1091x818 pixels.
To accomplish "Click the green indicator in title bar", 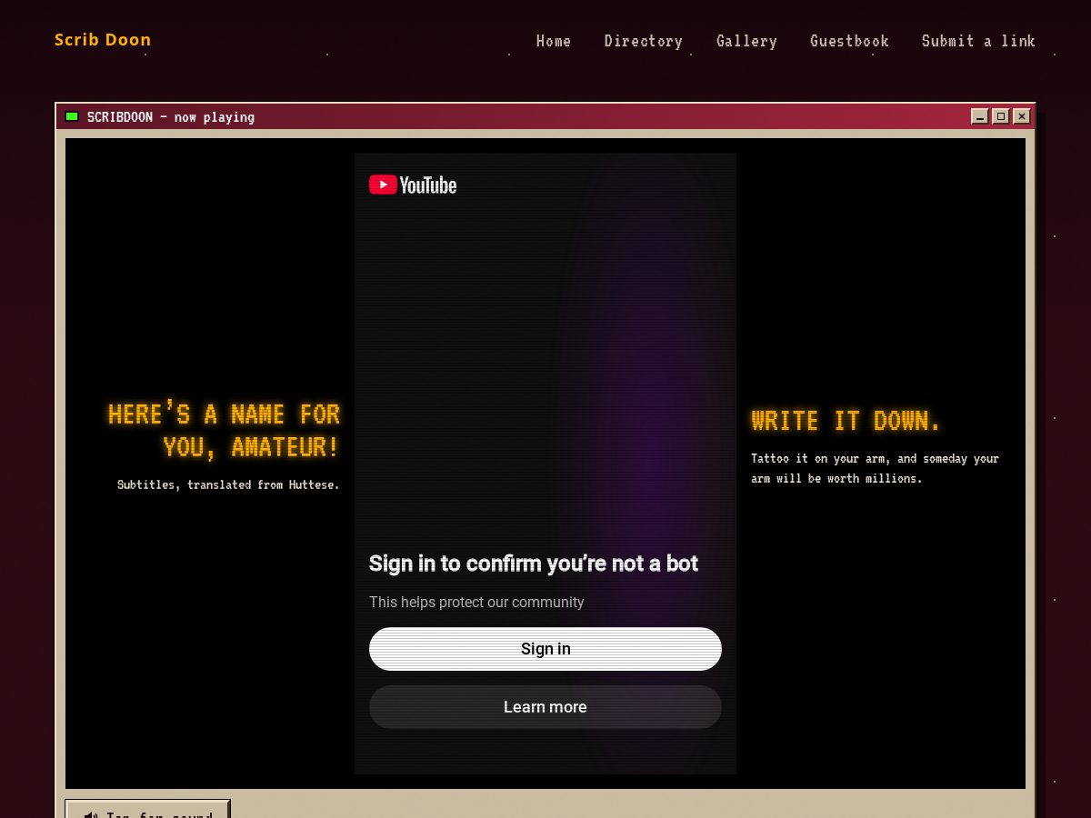I will [x=72, y=116].
